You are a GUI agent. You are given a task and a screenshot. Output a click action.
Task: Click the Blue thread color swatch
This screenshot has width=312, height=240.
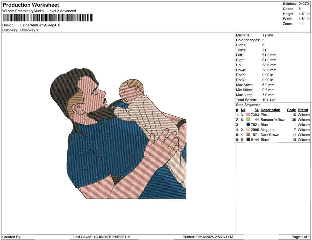(x=248, y=125)
